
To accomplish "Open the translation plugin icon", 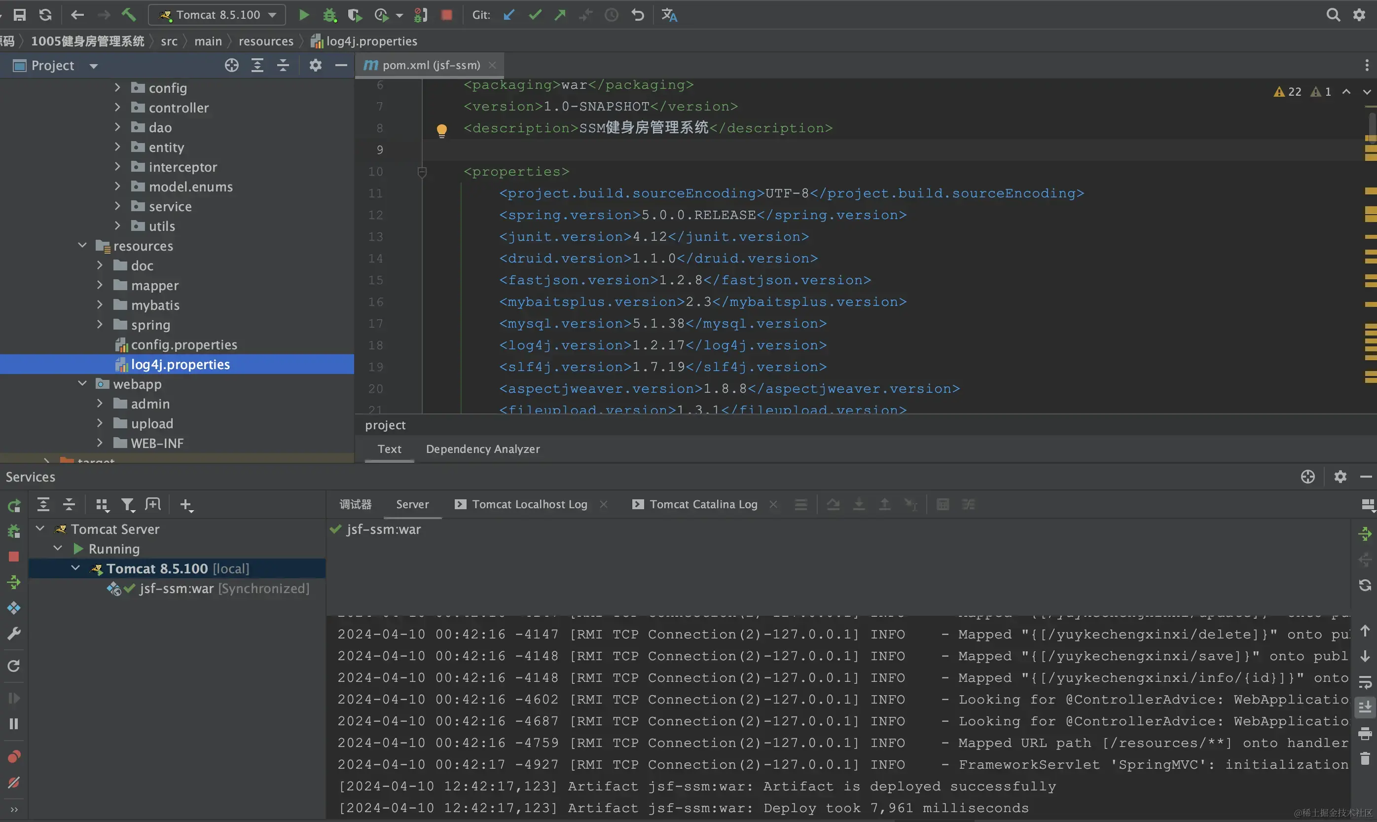I will 669,15.
